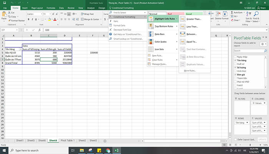Click the PivotTable Fields search box
Screen dimensions: 269x154
(x=251, y=51)
